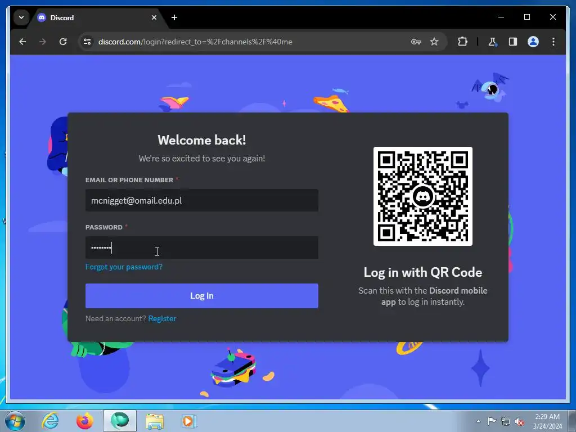Click the muted volume tray icon
This screenshot has width=576, height=432.
point(519,422)
